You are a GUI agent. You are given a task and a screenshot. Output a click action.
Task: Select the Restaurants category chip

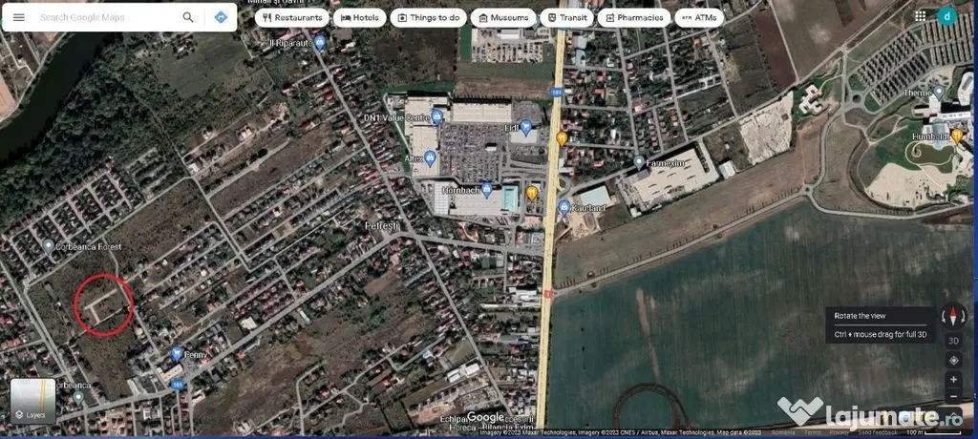[292, 17]
